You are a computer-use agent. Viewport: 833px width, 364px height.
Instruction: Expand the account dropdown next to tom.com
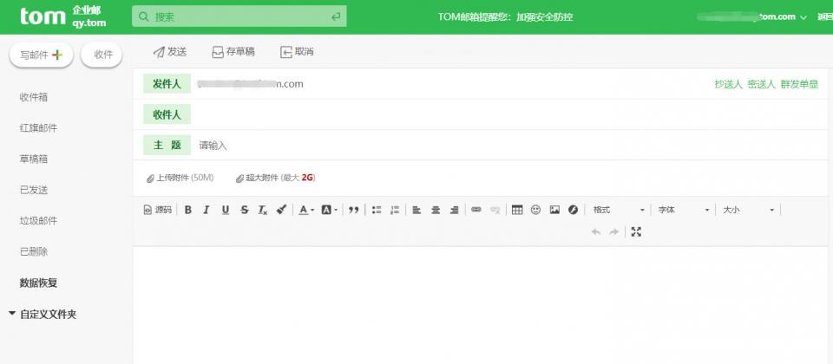coord(803,17)
